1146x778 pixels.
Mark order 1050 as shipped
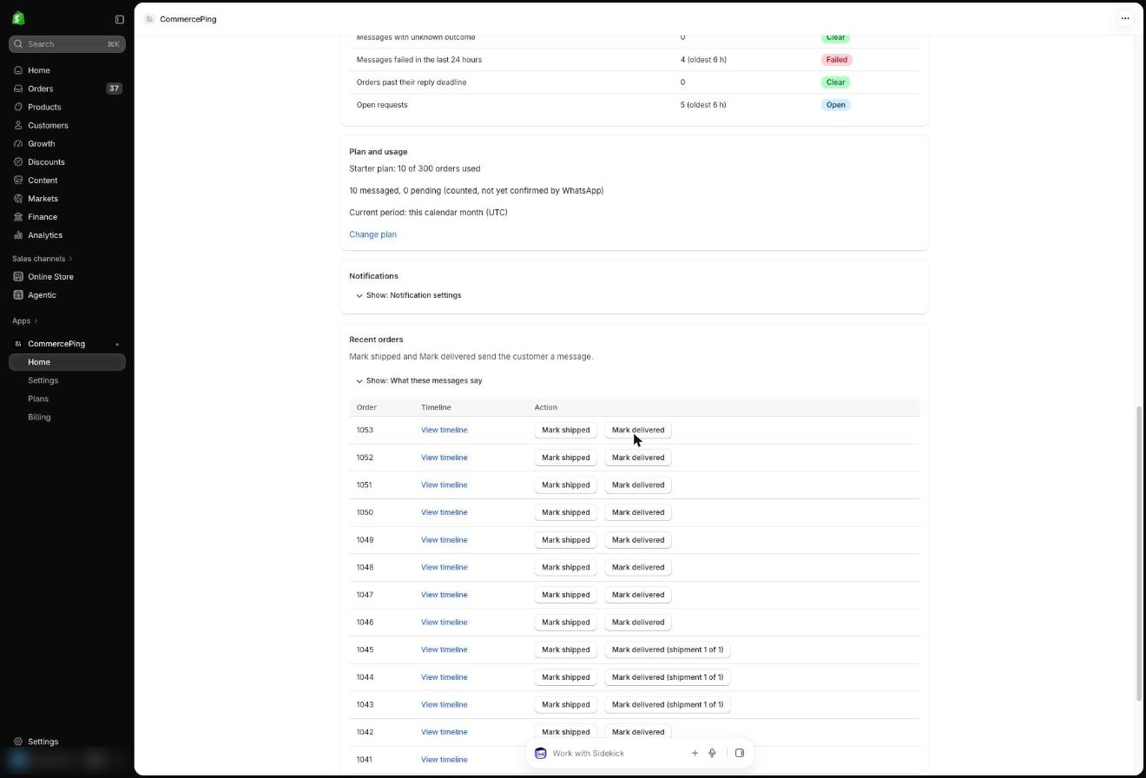click(565, 512)
